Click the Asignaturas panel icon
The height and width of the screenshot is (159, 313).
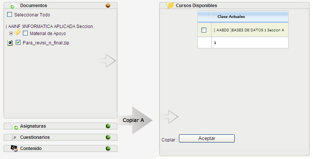pyautogui.click(x=14, y=126)
